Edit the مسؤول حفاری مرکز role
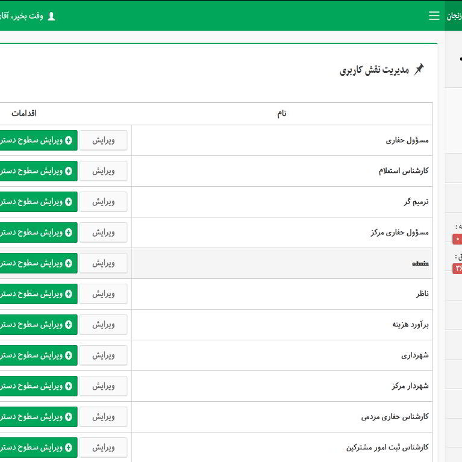This screenshot has height=462, width=462. tap(104, 233)
